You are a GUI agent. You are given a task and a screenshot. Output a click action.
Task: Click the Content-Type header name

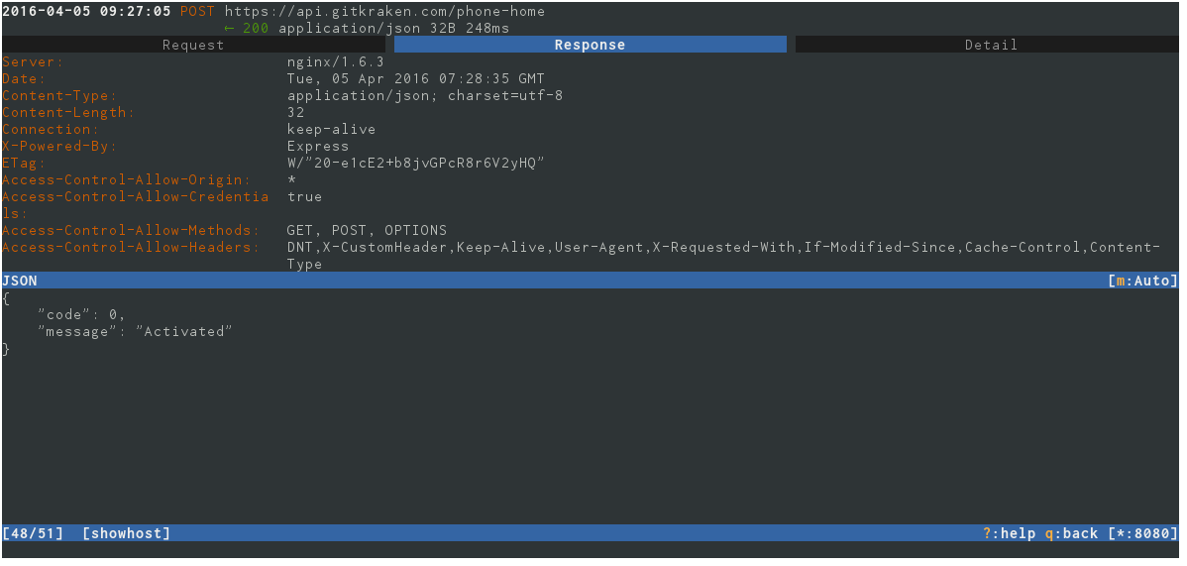pyautogui.click(x=59, y=95)
